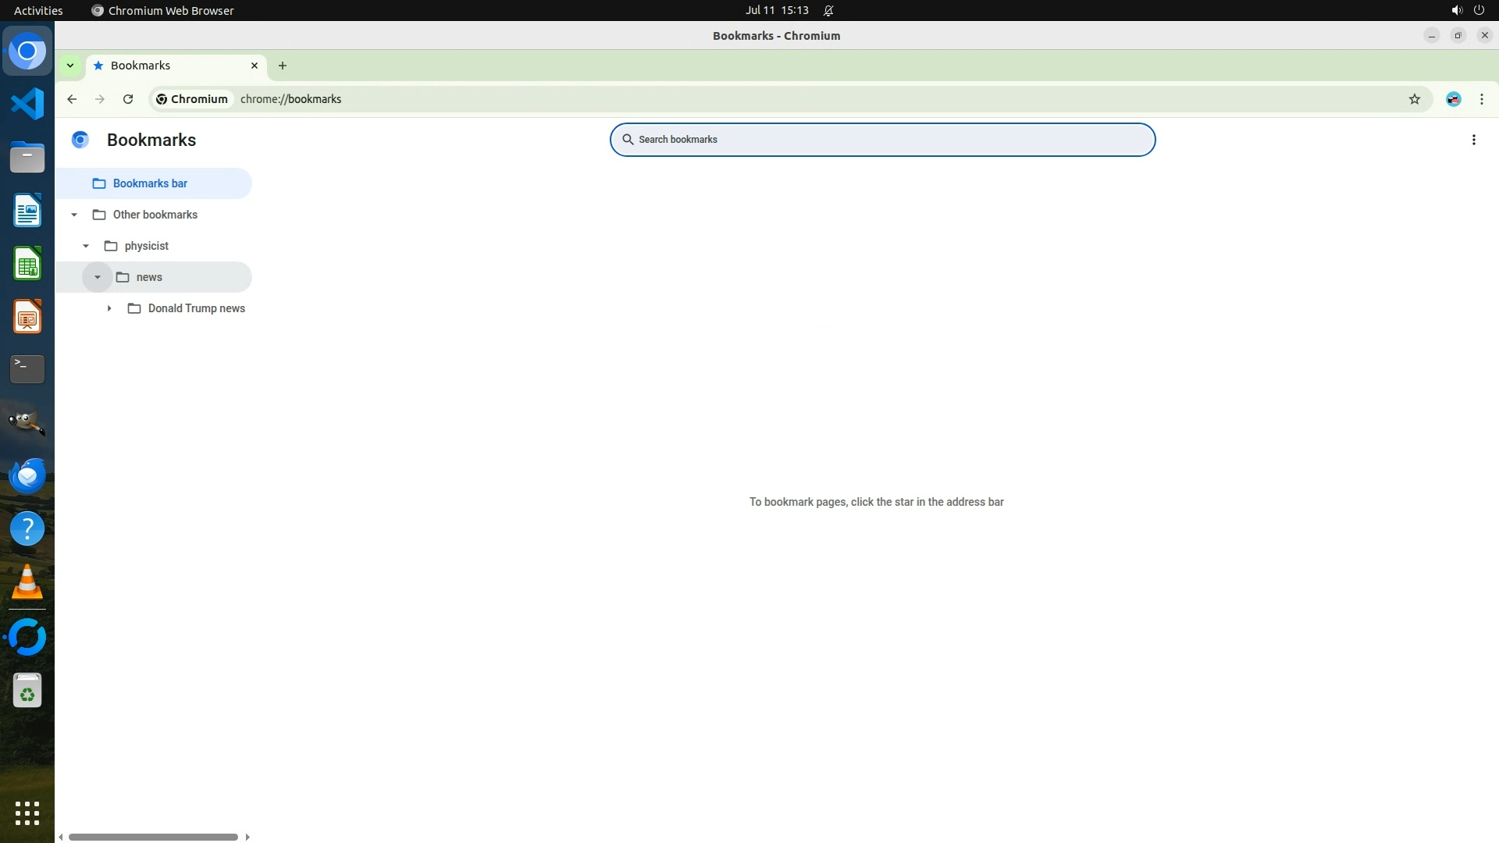Close the Bookmarks tab
Image resolution: width=1499 pixels, height=843 pixels.
click(254, 66)
